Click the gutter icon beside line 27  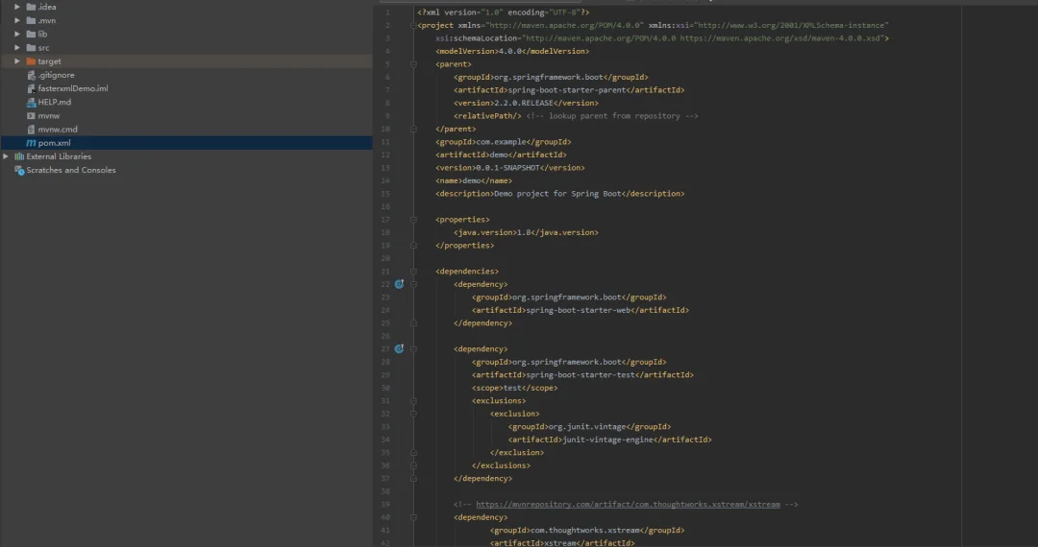pos(399,349)
